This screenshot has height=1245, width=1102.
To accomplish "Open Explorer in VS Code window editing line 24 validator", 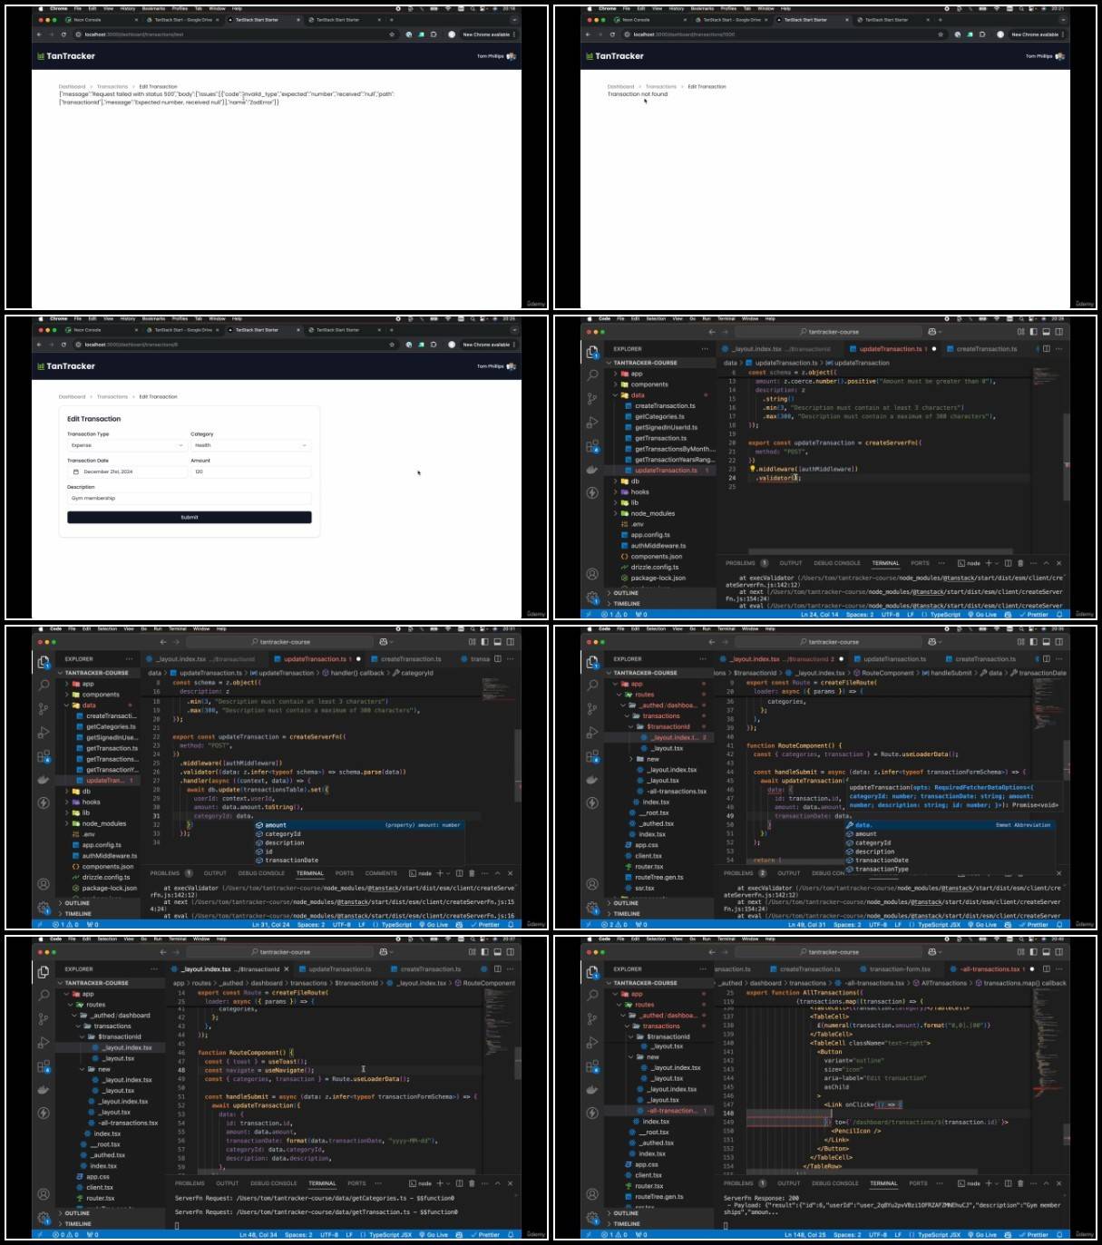I will point(592,352).
